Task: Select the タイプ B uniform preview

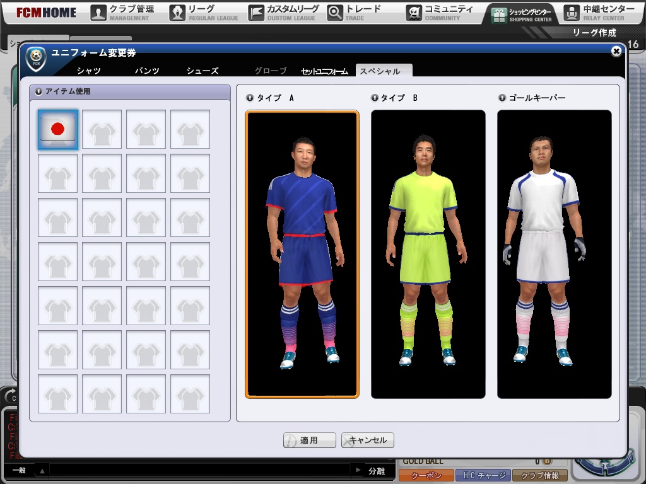Action: pos(428,255)
